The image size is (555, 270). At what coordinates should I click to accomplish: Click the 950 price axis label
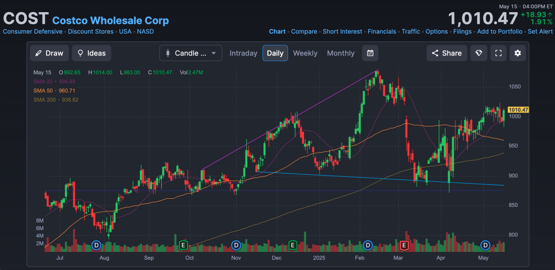(x=513, y=146)
